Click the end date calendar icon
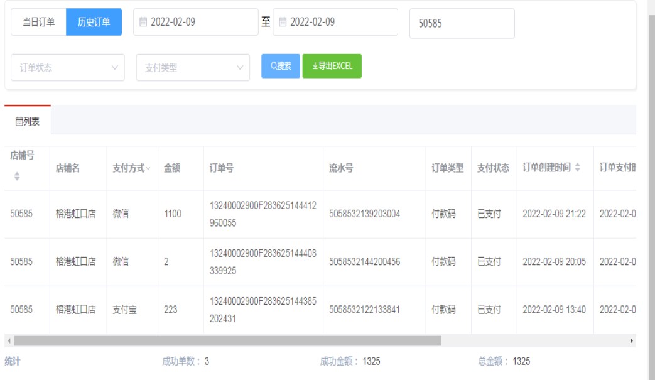Image resolution: width=655 pixels, height=380 pixels. pyautogui.click(x=283, y=22)
